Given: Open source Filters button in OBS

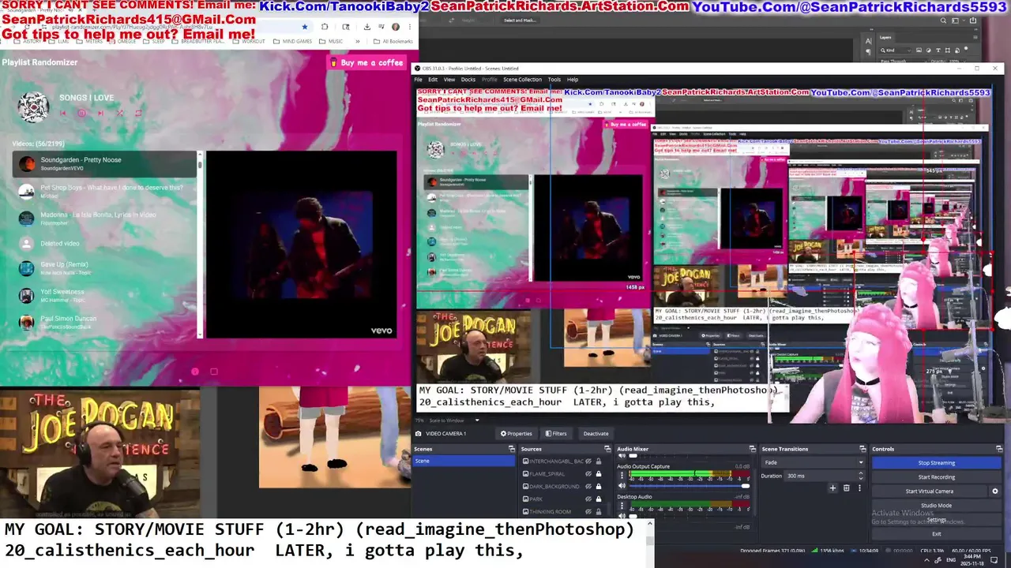Looking at the screenshot, I should pos(556,433).
